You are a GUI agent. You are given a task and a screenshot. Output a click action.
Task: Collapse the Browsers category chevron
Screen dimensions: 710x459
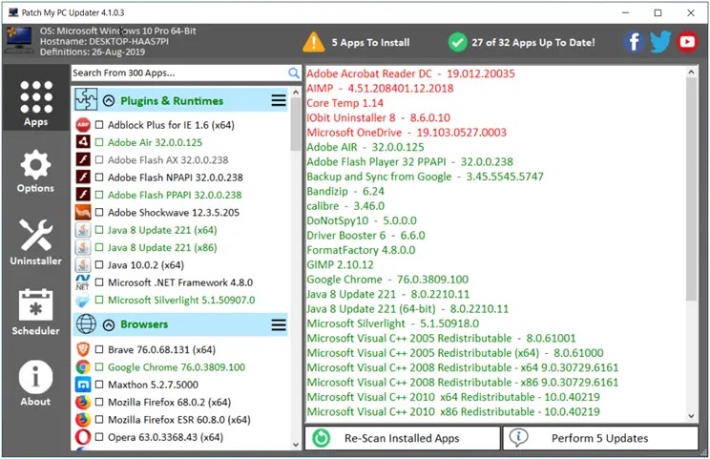109,324
